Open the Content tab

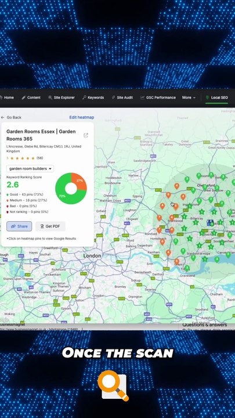coord(31,98)
